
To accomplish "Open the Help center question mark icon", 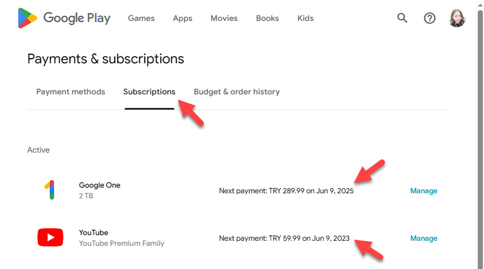I will [430, 18].
